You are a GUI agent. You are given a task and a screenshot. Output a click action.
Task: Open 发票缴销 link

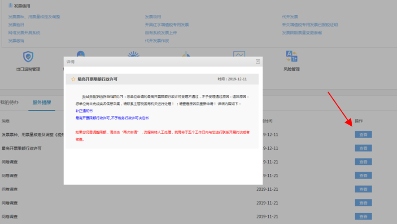tap(16, 41)
